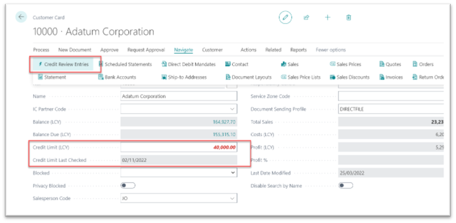
Task: Click the delete trash icon
Action: [x=349, y=17]
